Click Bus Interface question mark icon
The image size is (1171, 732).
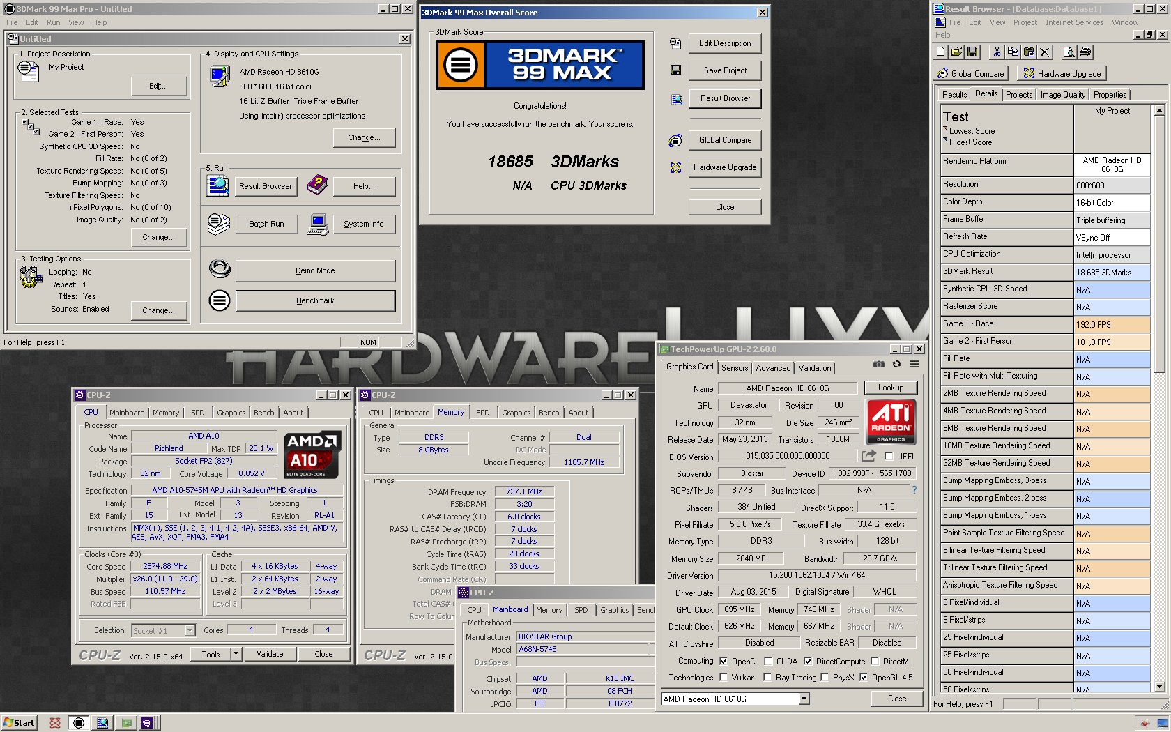pos(914,490)
